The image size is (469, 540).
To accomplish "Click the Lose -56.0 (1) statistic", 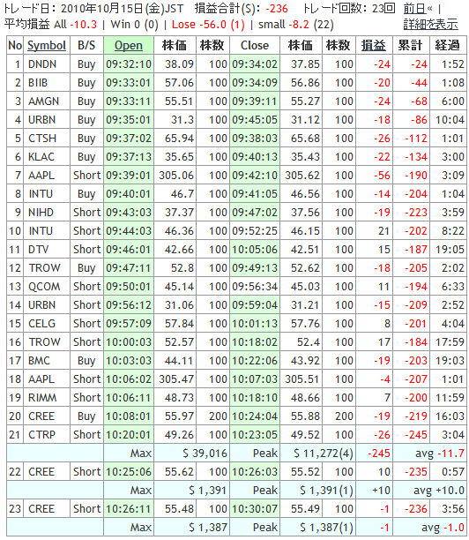I will 208,24.
